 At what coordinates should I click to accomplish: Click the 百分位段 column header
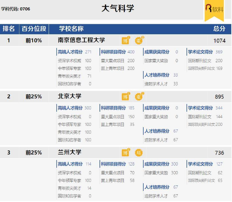coord(34,29)
